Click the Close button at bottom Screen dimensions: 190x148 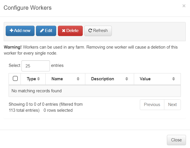(x=176, y=140)
